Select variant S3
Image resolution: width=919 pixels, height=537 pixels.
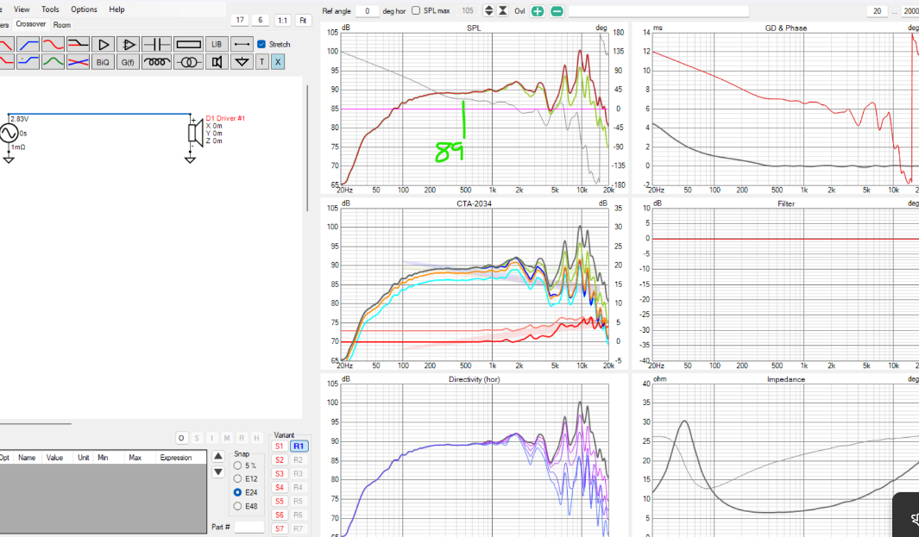(280, 474)
